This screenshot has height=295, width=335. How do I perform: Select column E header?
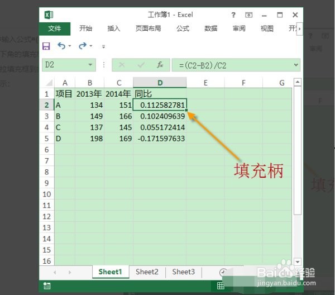pos(205,83)
